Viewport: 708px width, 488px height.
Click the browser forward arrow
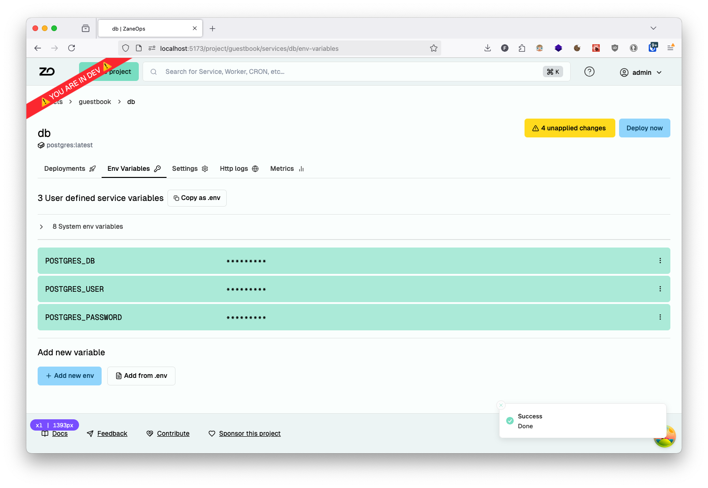pos(55,48)
